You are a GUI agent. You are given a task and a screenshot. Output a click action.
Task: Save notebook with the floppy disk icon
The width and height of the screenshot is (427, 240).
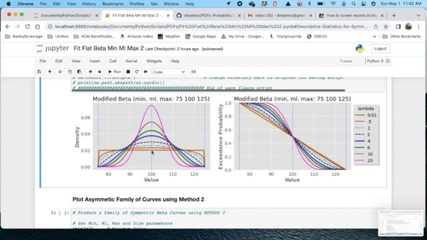click(39, 72)
